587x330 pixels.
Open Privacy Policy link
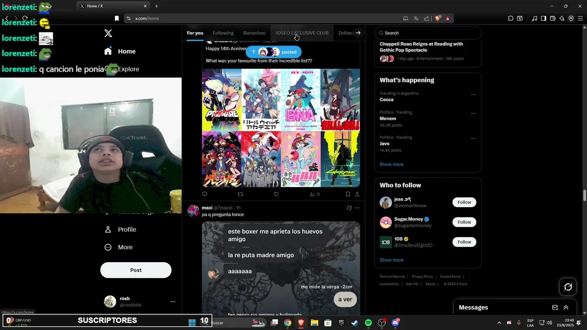[x=422, y=276]
